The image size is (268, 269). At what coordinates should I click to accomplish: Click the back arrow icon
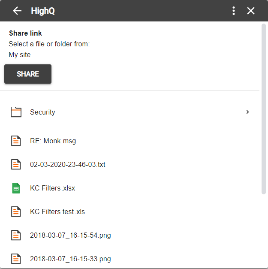coord(17,11)
